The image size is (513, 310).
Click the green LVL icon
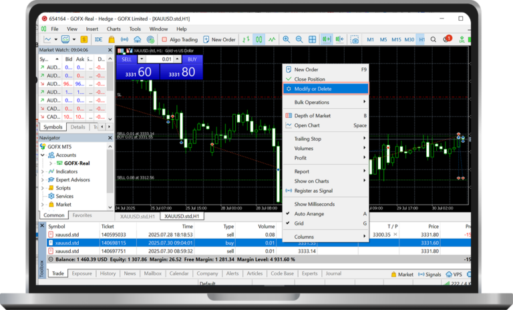point(462,39)
